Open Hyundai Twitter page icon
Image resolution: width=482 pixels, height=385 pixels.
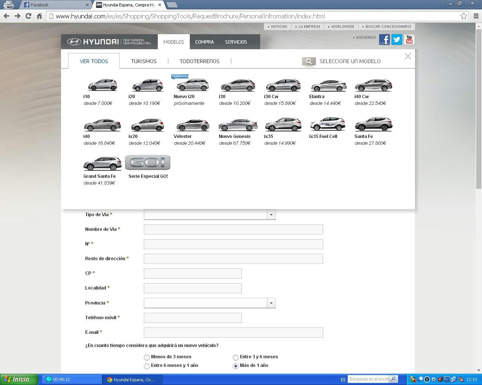click(x=397, y=39)
